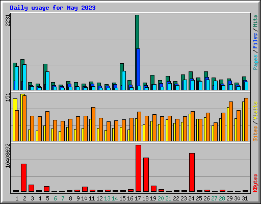Click the red KBytes bar for day 2
This screenshot has height=204, width=261.
(x=23, y=178)
